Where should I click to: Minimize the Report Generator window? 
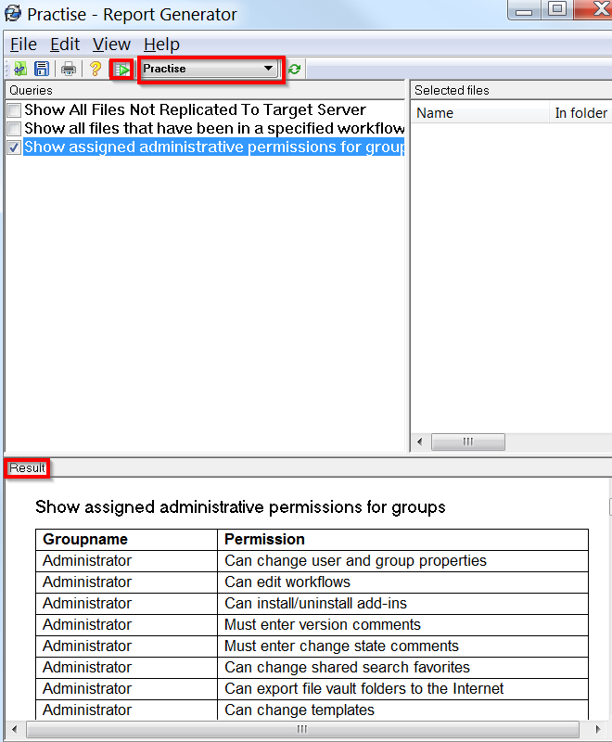(524, 9)
